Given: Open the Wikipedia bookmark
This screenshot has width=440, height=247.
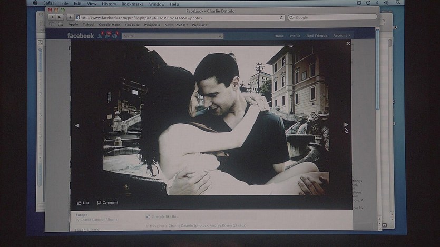Looking at the screenshot, I should pos(152,25).
